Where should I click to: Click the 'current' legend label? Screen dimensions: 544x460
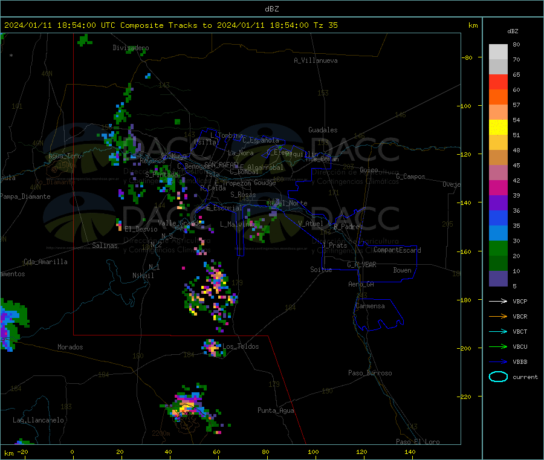click(525, 377)
